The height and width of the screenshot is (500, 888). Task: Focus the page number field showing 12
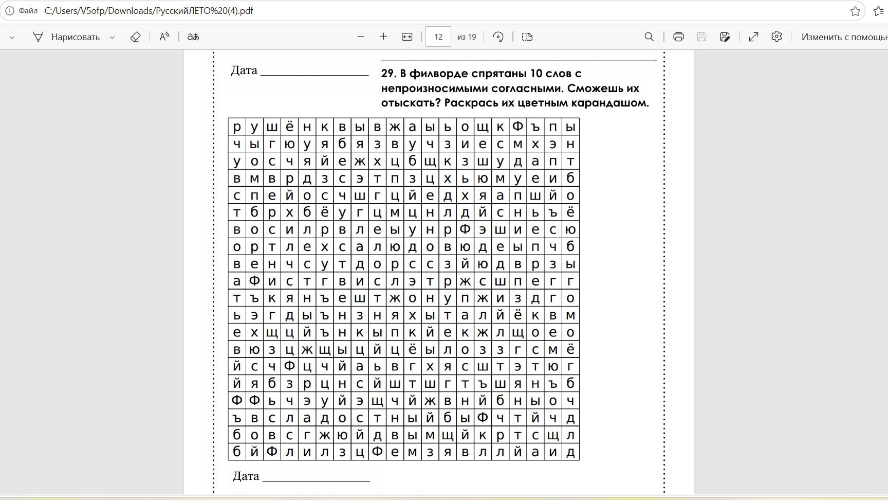click(x=438, y=37)
